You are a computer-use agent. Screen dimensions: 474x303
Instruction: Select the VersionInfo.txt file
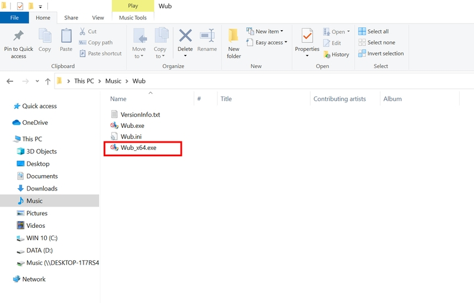(x=136, y=114)
